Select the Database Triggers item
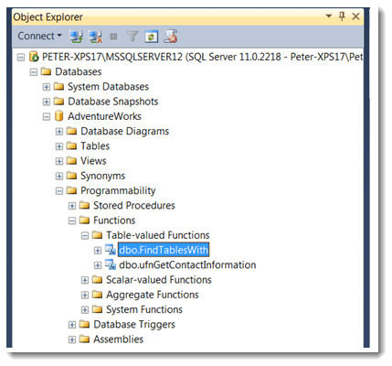The height and width of the screenshot is (366, 392). pos(134,325)
